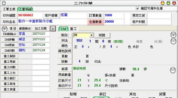Click date 2007/10/3 in DM製稿A3 row

click(x=41, y=34)
